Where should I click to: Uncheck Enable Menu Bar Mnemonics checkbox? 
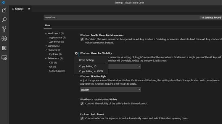tap(82, 39)
